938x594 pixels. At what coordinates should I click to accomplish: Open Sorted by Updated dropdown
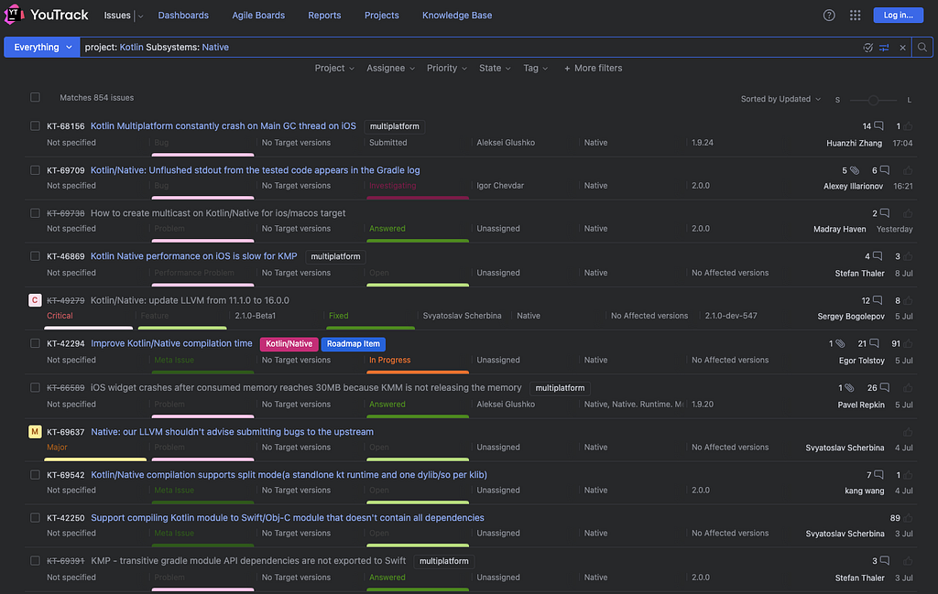[x=780, y=99]
